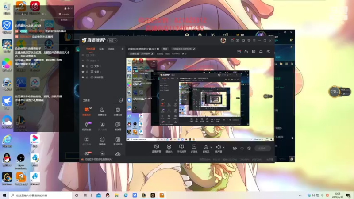Select the 文本 1 layer row

pyautogui.click(x=103, y=66)
